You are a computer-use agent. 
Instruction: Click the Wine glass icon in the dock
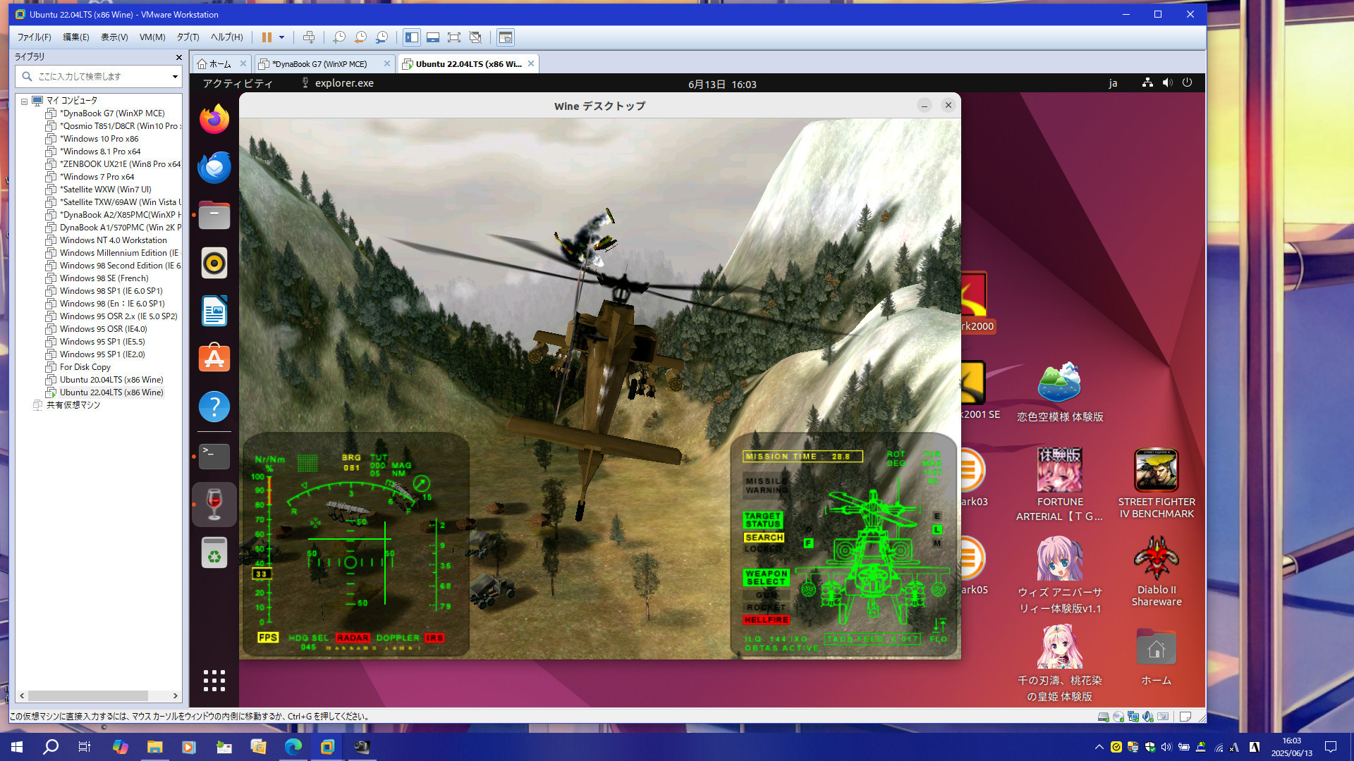(214, 505)
